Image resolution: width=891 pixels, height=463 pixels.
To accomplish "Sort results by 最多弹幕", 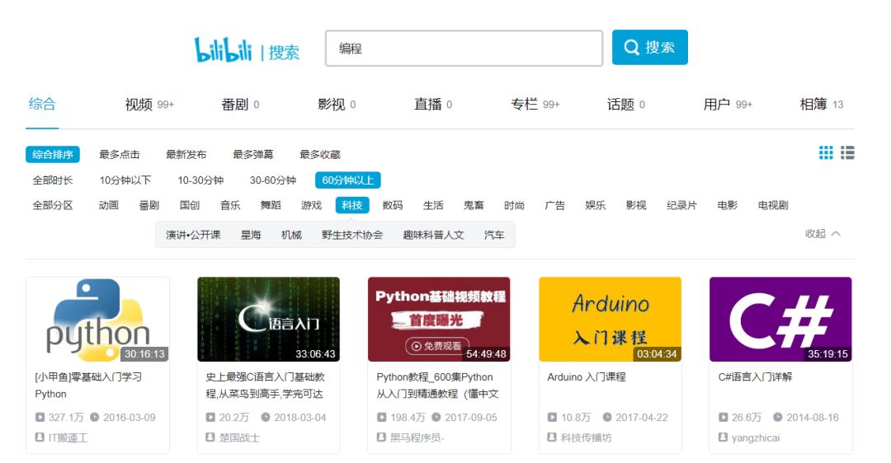I will tap(253, 154).
